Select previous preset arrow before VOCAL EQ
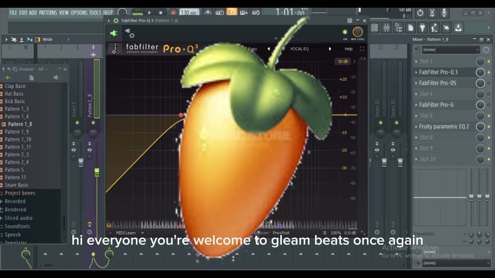Screen dimensions: 495x278 (x=269, y=49)
